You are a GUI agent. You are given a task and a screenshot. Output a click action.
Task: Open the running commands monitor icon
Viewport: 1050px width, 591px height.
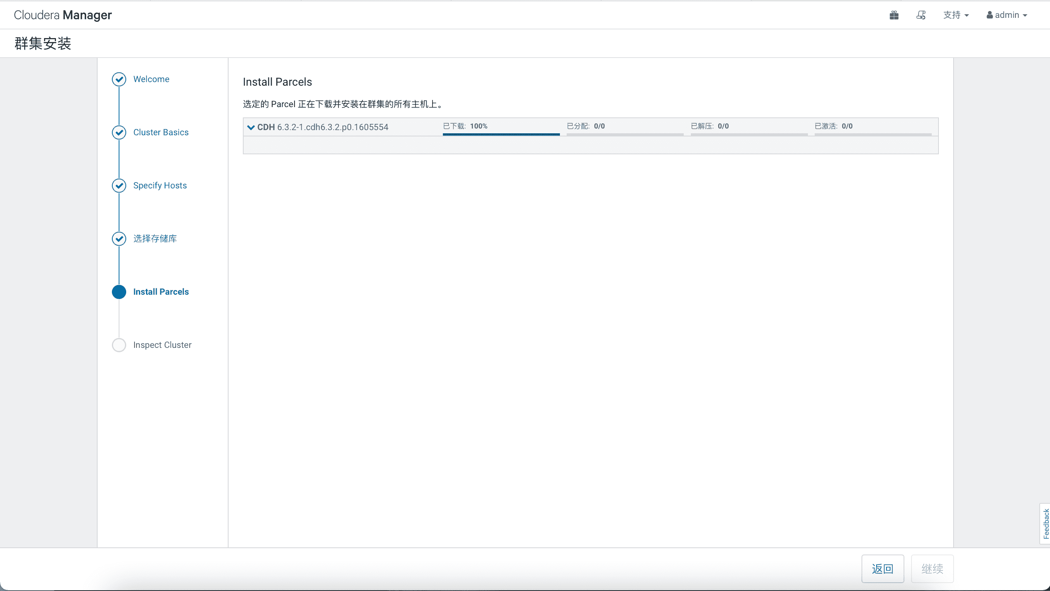click(921, 15)
